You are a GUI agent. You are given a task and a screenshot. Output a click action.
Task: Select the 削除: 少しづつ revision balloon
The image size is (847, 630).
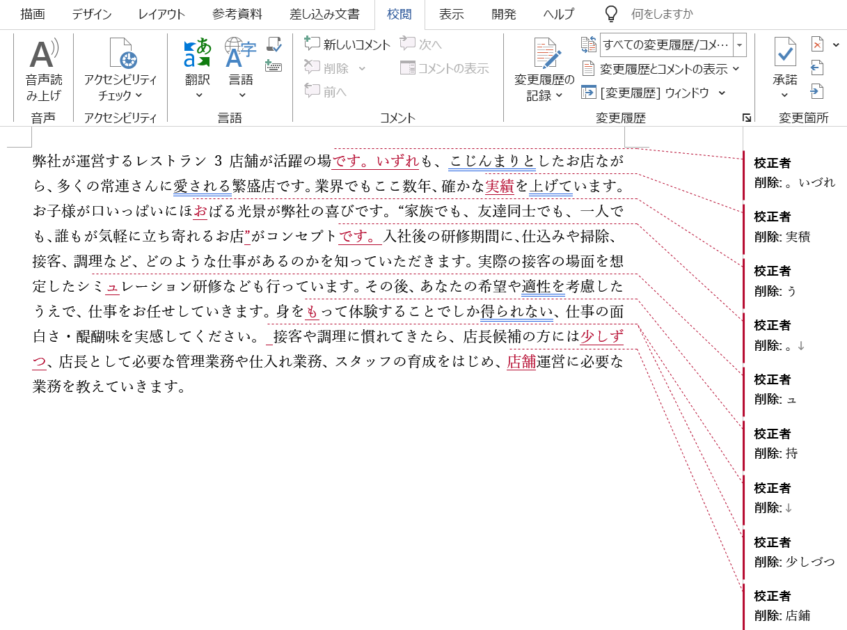click(795, 552)
